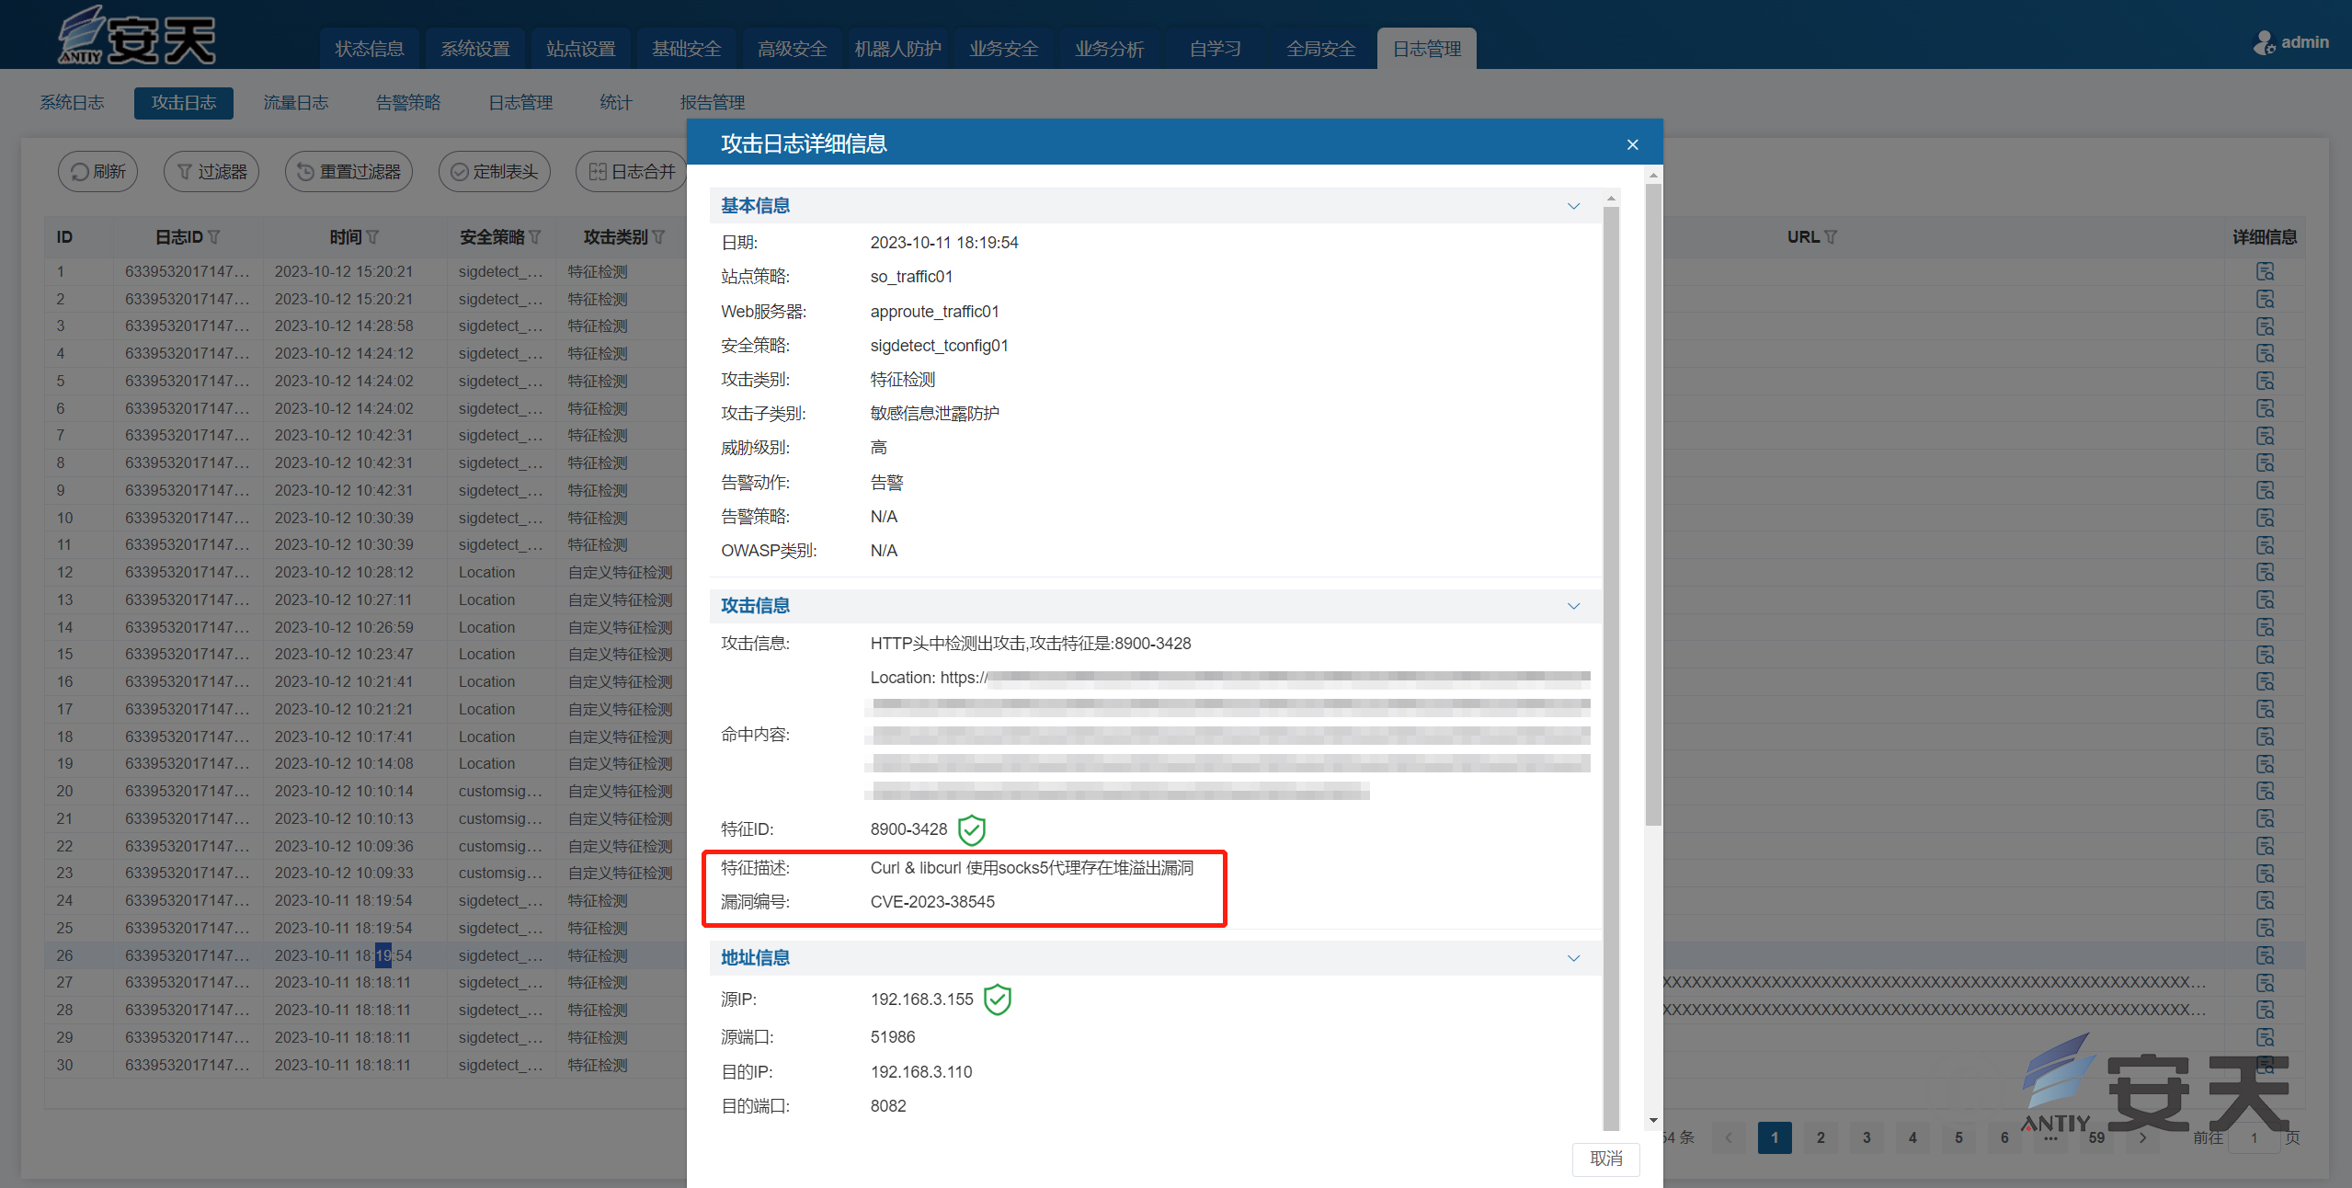The image size is (2352, 1188).
Task: Click the green shield beside source IP
Action: [x=997, y=1000]
